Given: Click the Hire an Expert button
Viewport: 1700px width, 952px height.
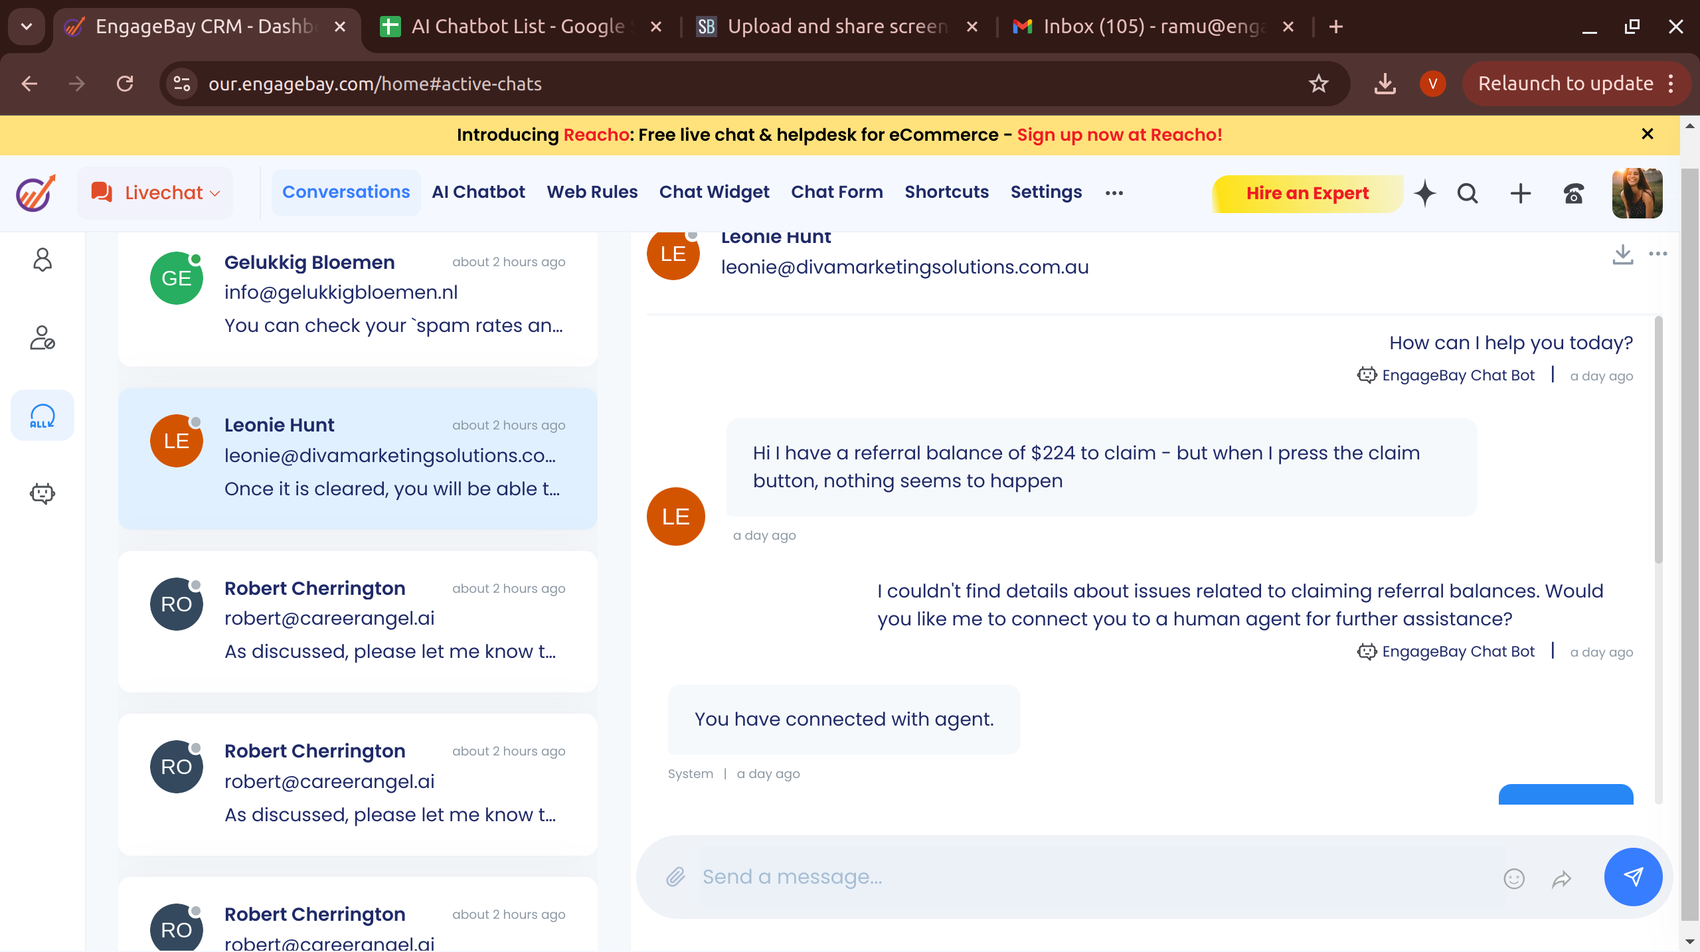Looking at the screenshot, I should pos(1307,193).
